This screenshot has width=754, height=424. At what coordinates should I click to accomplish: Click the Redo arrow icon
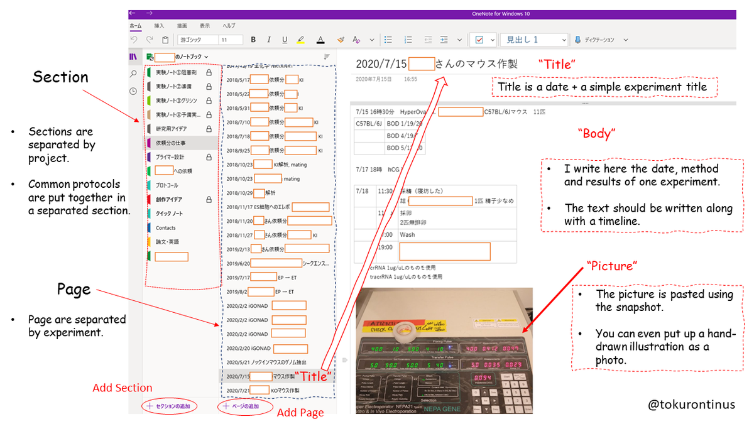(x=150, y=40)
